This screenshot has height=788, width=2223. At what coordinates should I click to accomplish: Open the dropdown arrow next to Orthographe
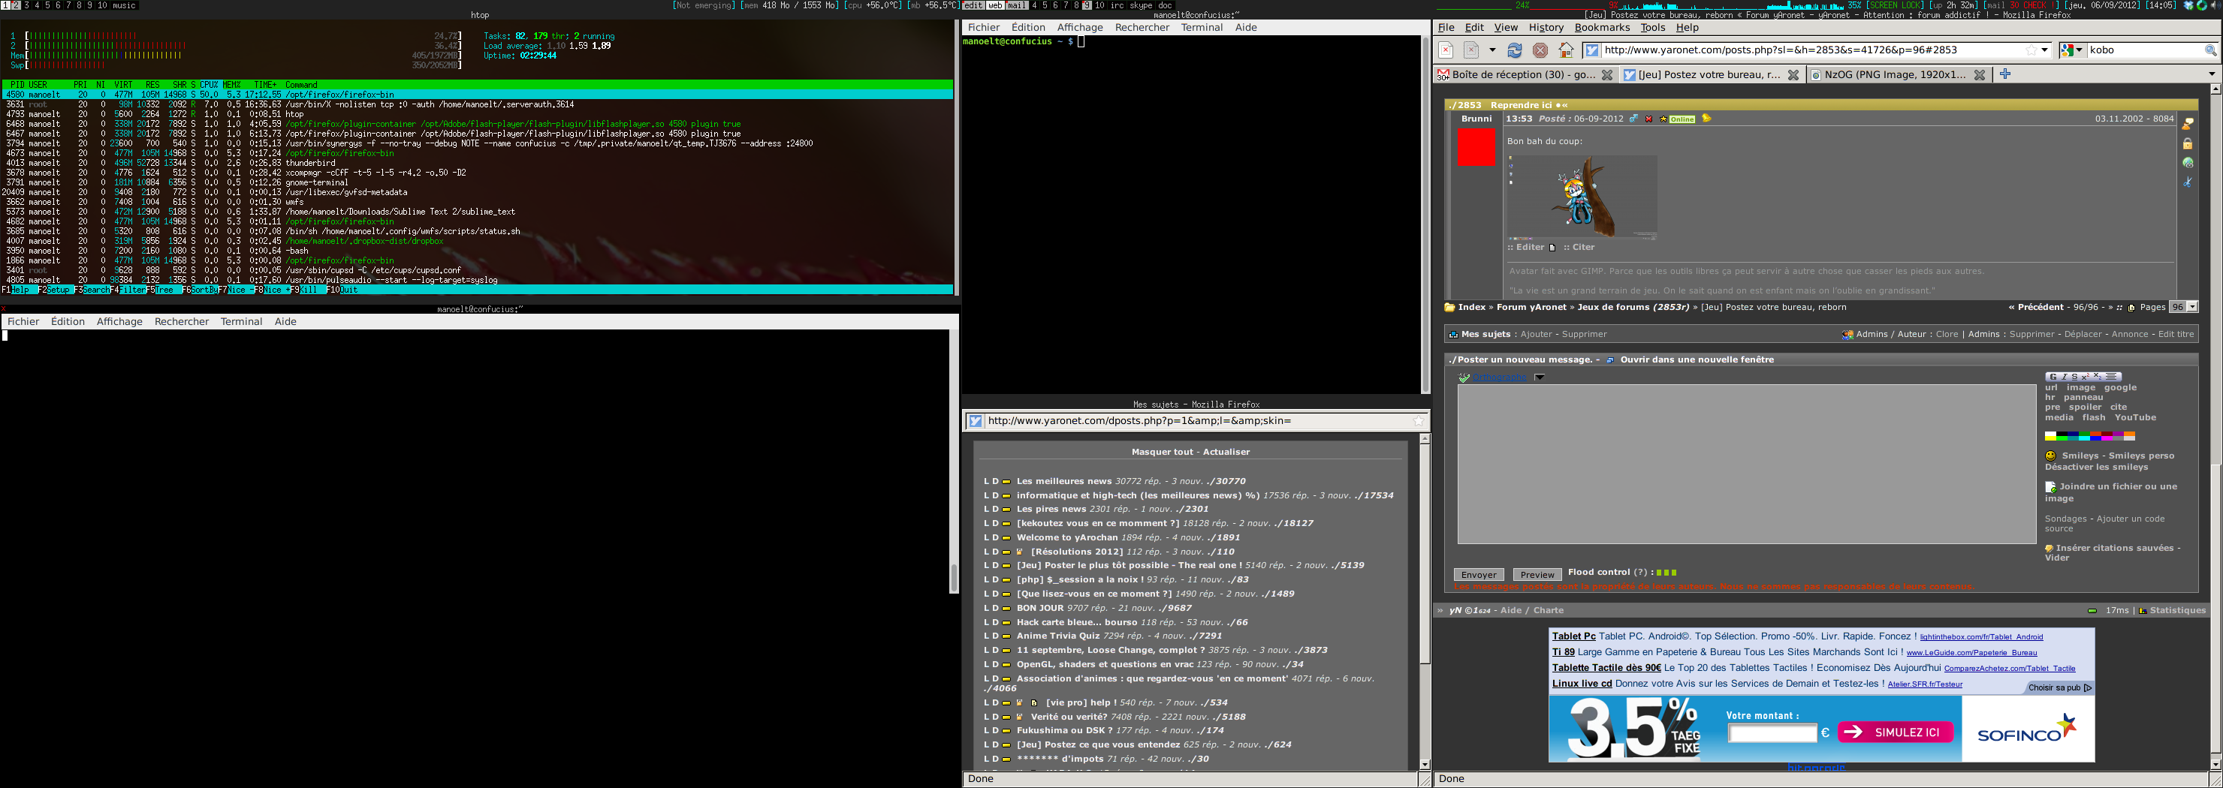(1540, 377)
